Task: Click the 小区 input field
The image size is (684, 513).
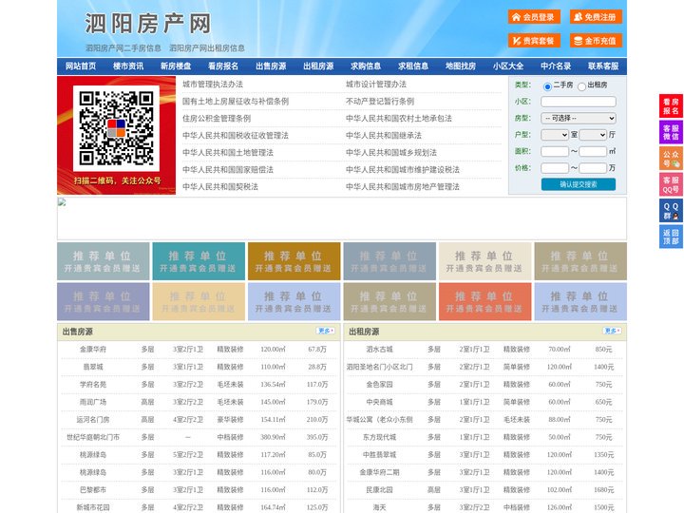Action: (x=579, y=102)
